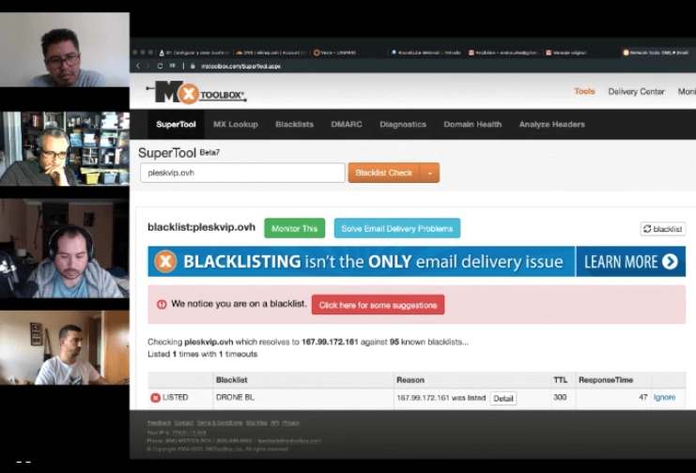Click the refresh blacklist button
Screen dimensions: 696x473
pos(662,229)
